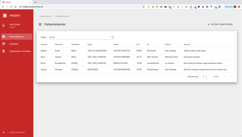Viewport: 242px width, 137px height.
Task: Click the Suche filter input field
Action: pyautogui.click(x=80, y=37)
